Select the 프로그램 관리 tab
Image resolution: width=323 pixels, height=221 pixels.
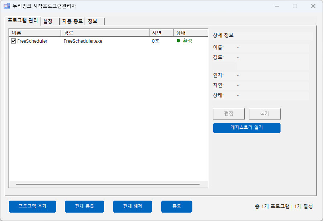(x=23, y=20)
